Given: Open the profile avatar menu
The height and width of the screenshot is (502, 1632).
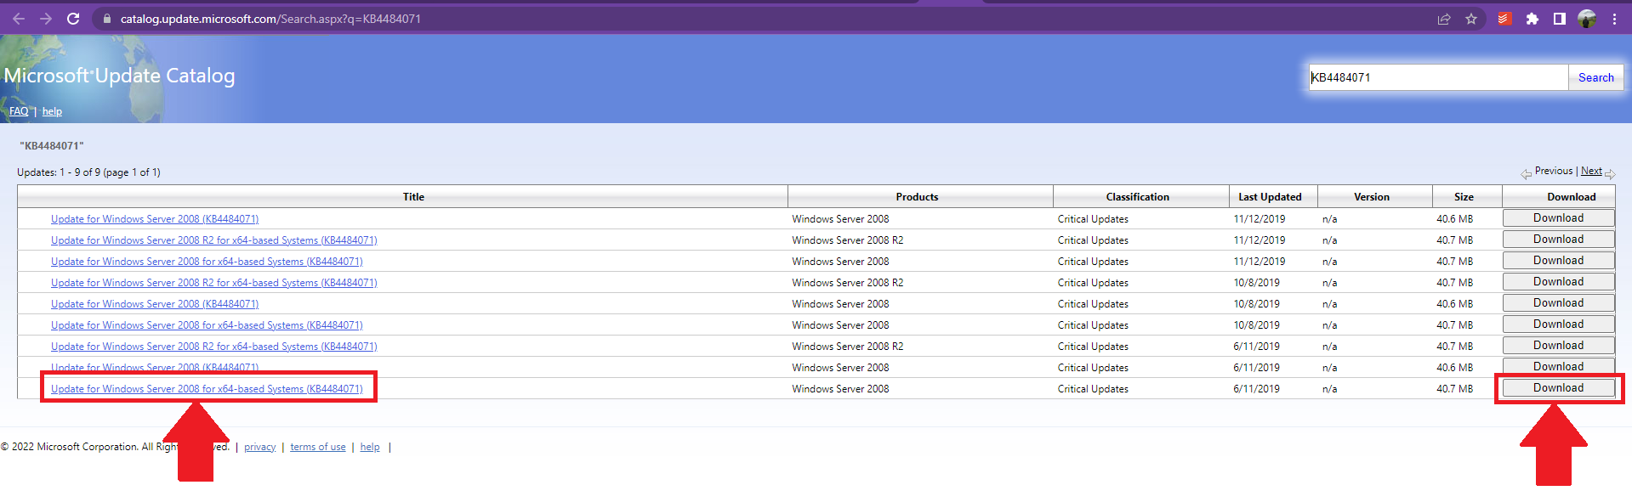Looking at the screenshot, I should (1587, 19).
